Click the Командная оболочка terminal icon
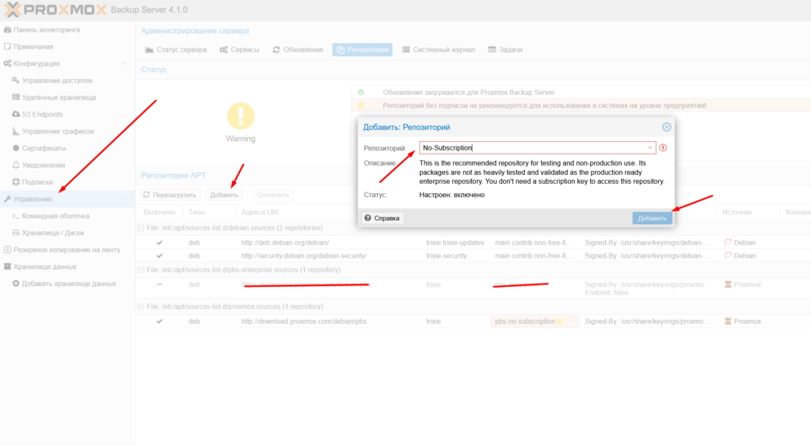The image size is (811, 446). 16,215
